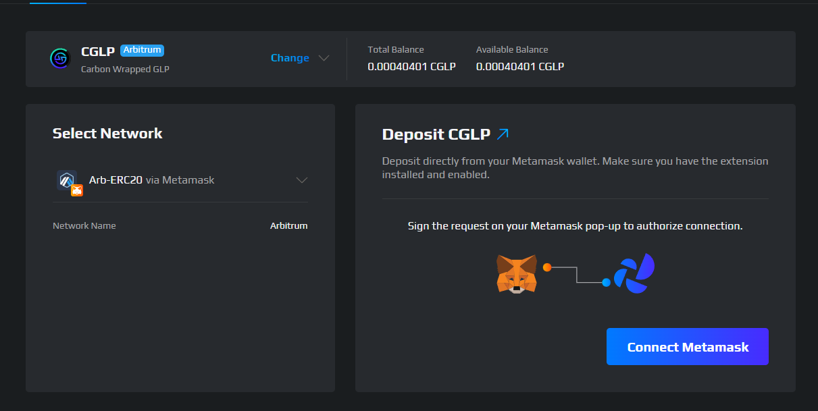Click the Arbitrum network badge
Image resolution: width=818 pixels, height=411 pixels.
[x=143, y=50]
